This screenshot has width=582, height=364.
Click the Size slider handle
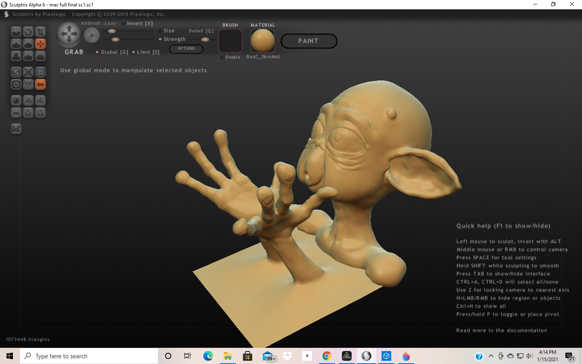tap(112, 31)
